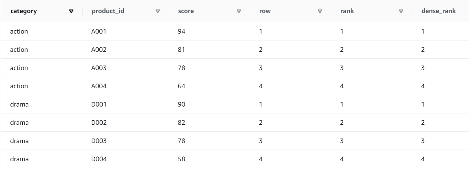Click score value 58
This screenshot has height=170, width=469.
[182, 159]
